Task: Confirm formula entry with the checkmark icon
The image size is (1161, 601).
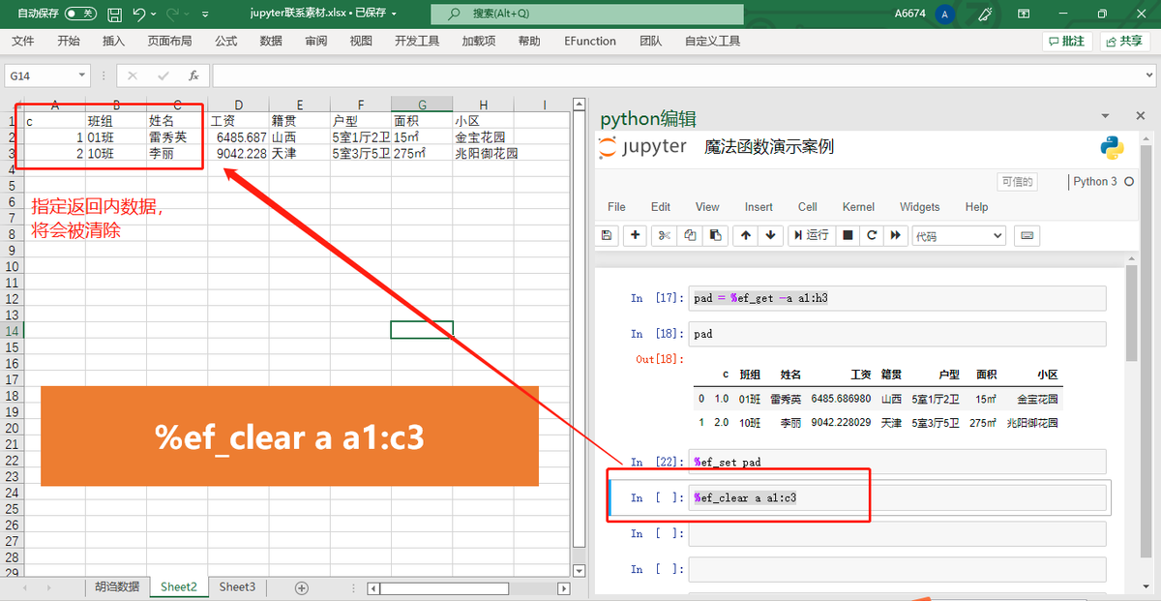Action: click(163, 75)
